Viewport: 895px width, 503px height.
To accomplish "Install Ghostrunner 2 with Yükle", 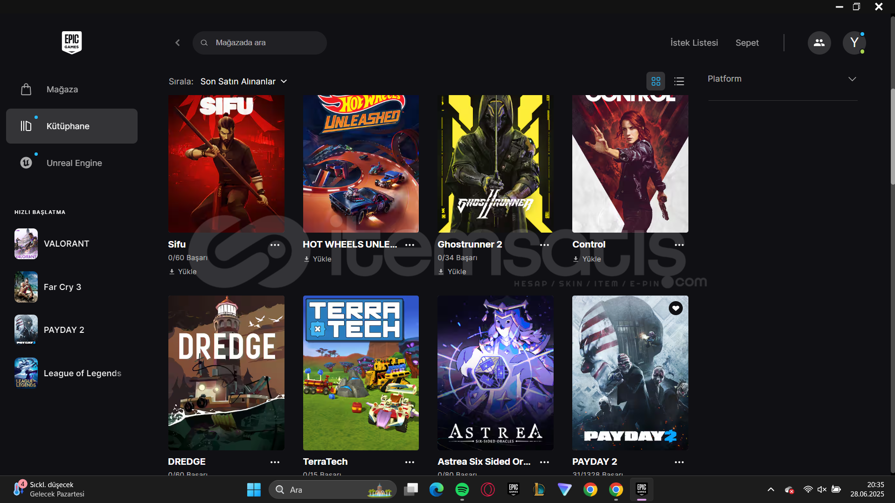I will point(452,272).
